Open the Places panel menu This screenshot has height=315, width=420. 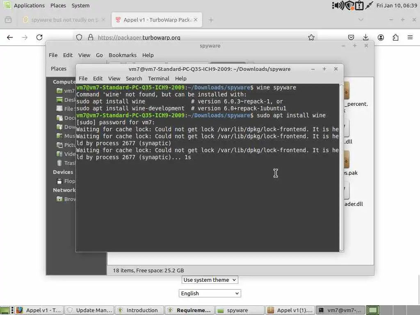pyautogui.click(x=58, y=5)
